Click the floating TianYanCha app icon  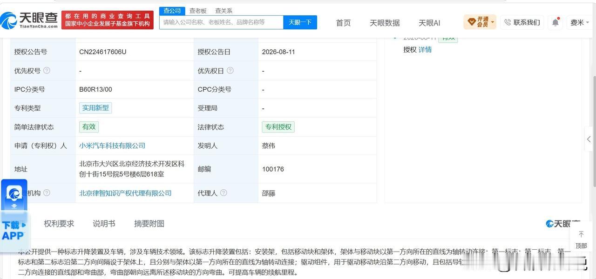(14, 193)
